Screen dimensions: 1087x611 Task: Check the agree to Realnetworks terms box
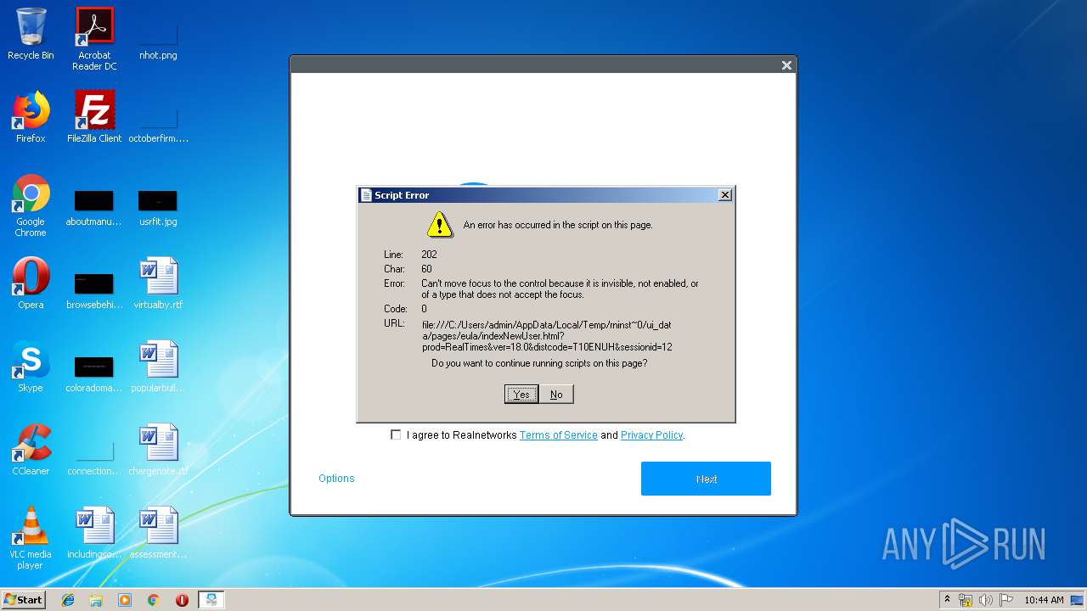396,434
